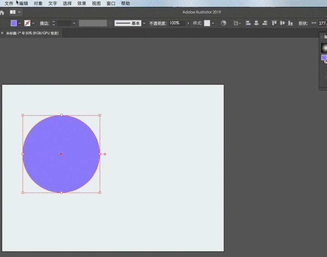Open the 窗口 menu
This screenshot has width=327, height=257.
click(x=111, y=4)
